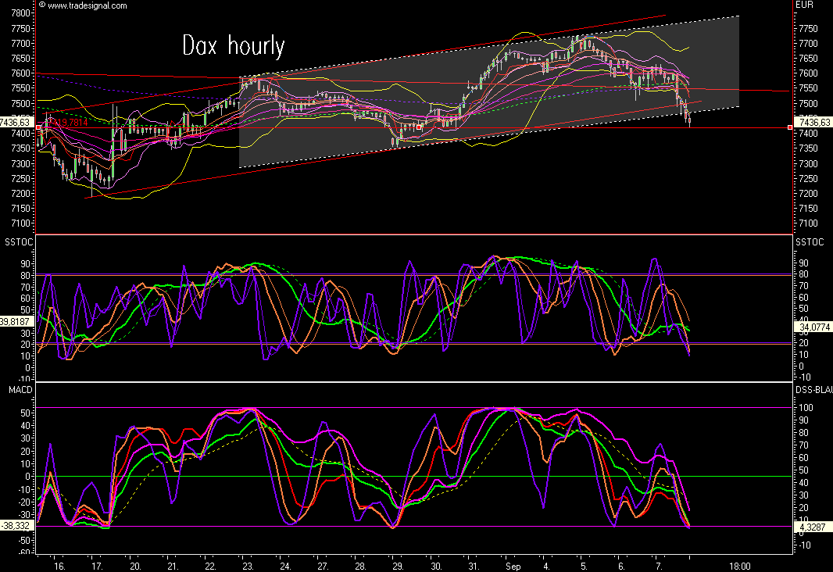Click the right-side 7436,63 price tag
Image resolution: width=833 pixels, height=572 pixels.
click(x=813, y=122)
